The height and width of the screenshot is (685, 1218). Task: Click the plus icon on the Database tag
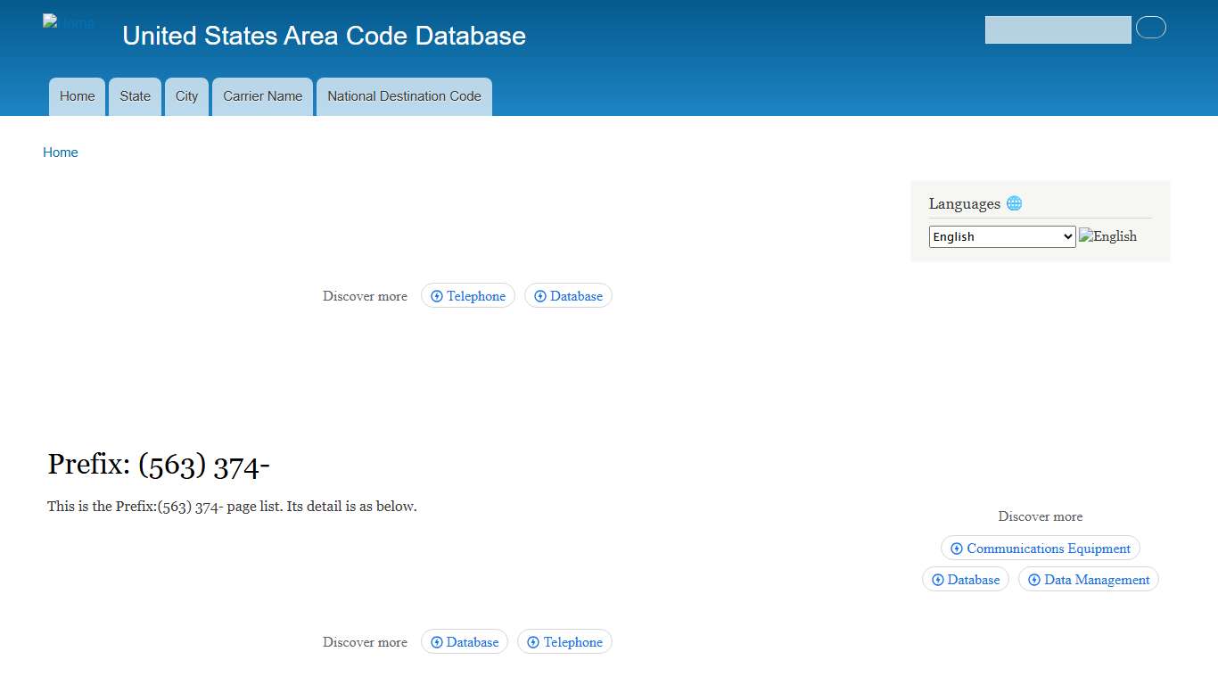point(540,295)
